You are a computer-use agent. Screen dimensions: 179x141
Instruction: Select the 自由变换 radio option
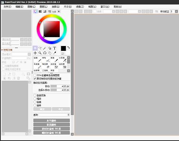point(35,95)
